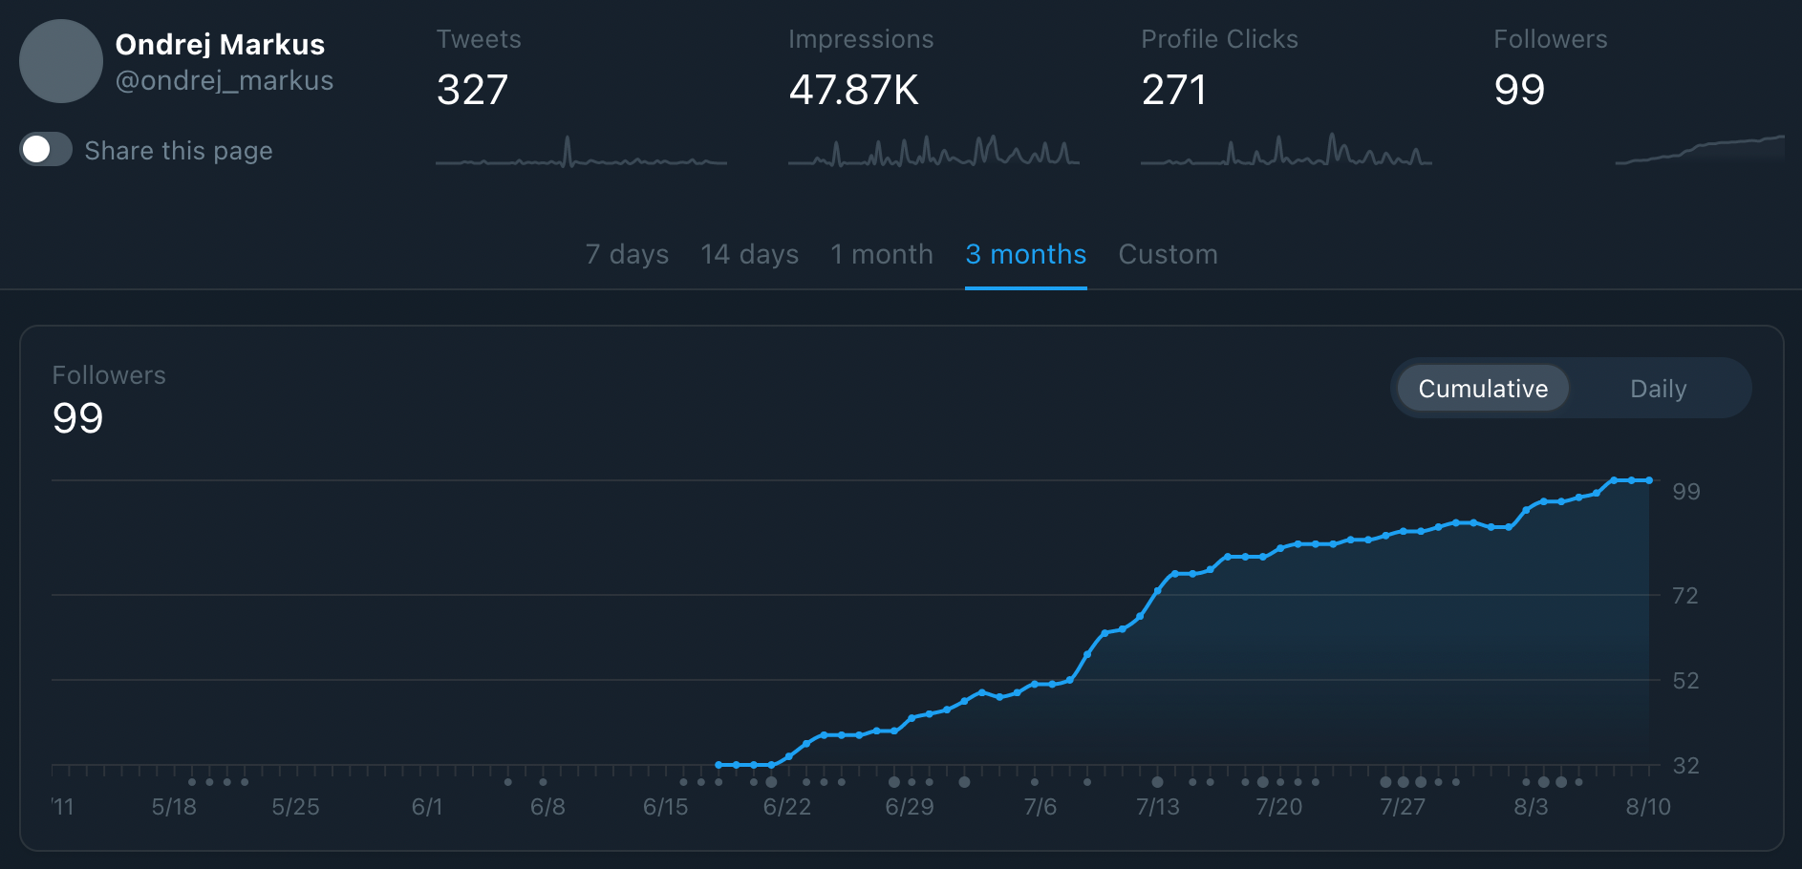Open the Tweets stat showing 327
The height and width of the screenshot is (869, 1802).
[472, 90]
